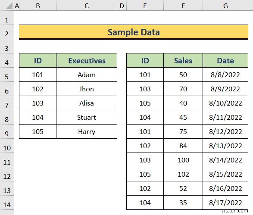This screenshot has height=215, width=253.
Task: Select the date 8/13/2022
Action: pyautogui.click(x=225, y=146)
